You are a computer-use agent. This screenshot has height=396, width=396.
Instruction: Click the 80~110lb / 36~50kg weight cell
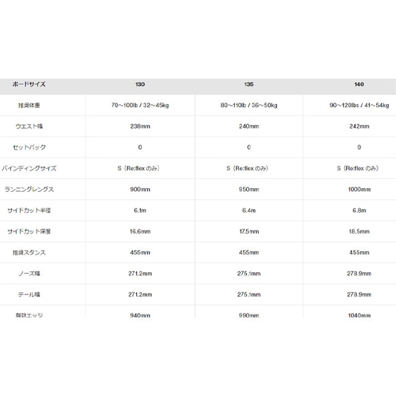pyautogui.click(x=249, y=105)
